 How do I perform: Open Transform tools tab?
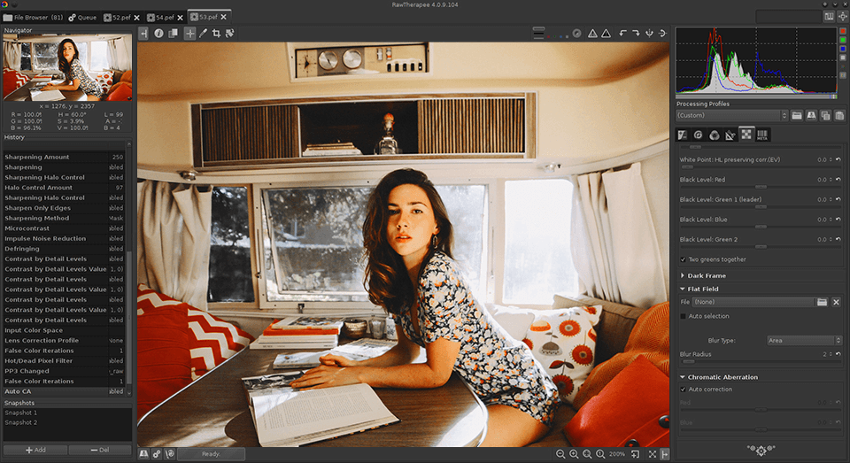730,135
